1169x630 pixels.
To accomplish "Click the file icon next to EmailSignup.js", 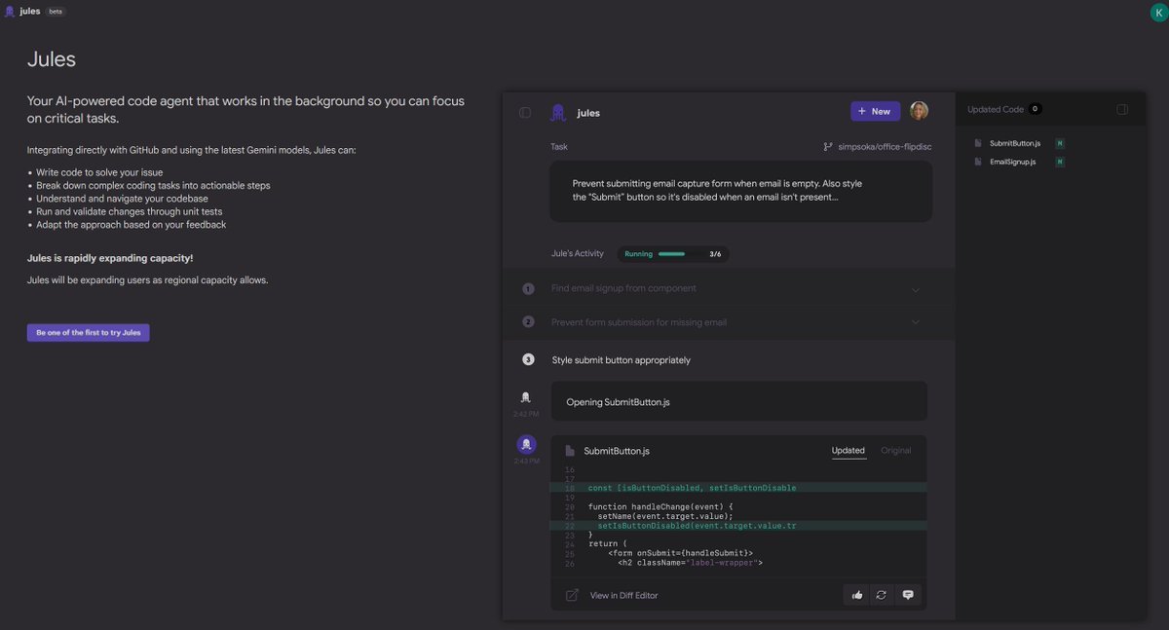I will 978,162.
